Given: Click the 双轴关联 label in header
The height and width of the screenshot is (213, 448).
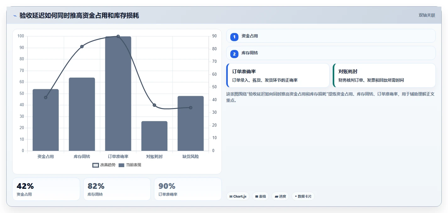Looking at the screenshot, I should point(427,15).
